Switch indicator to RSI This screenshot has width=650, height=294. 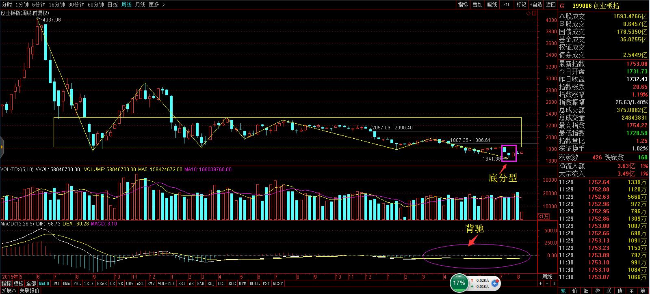click(182, 283)
